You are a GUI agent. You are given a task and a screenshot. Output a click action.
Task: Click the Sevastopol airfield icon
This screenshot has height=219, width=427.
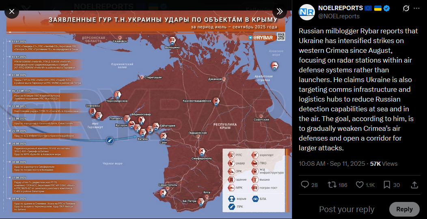(164, 193)
